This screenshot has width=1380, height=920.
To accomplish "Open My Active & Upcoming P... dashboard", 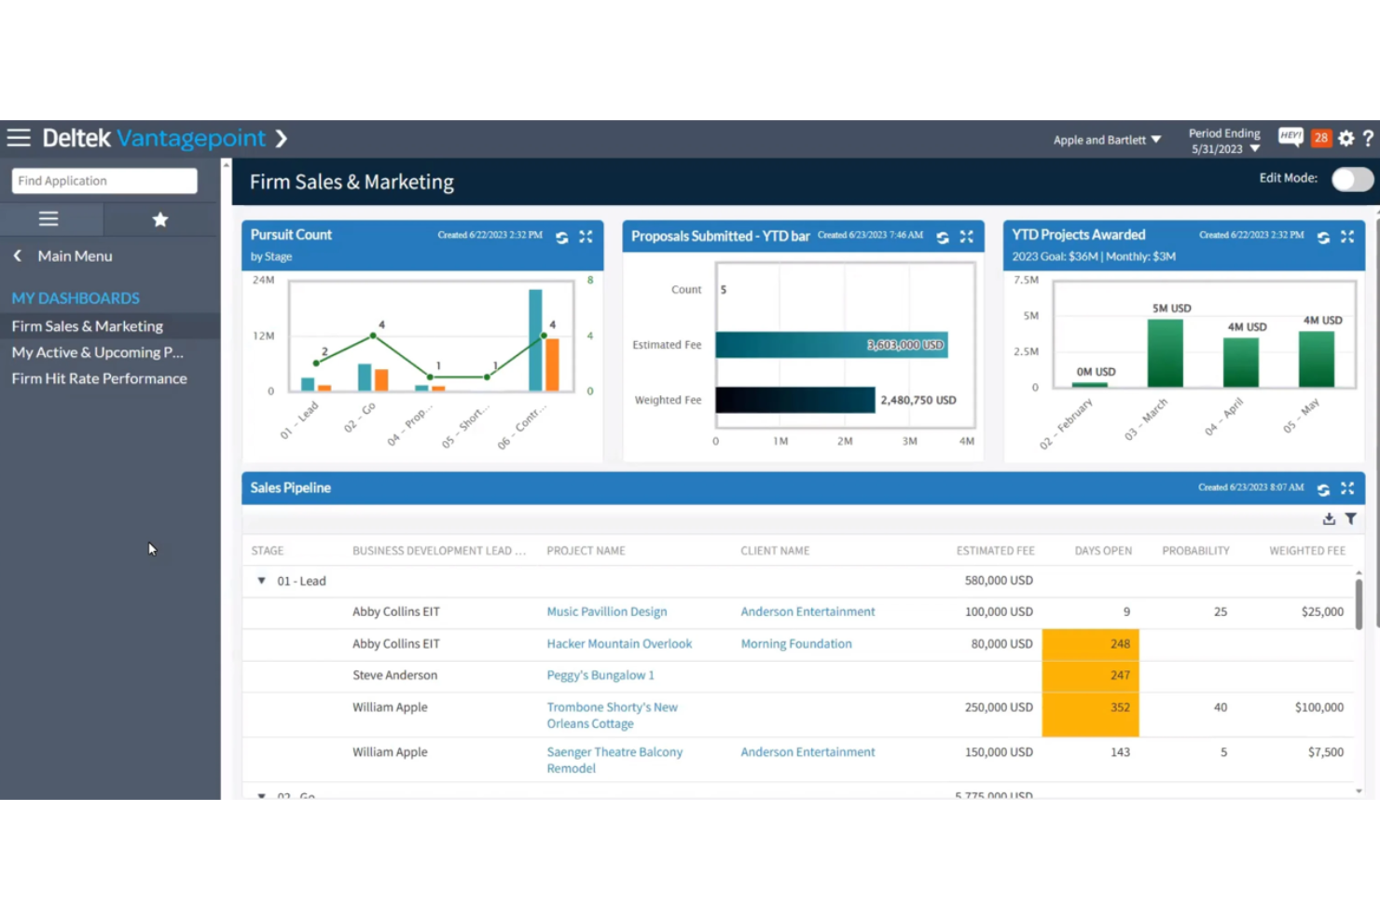I will (98, 352).
